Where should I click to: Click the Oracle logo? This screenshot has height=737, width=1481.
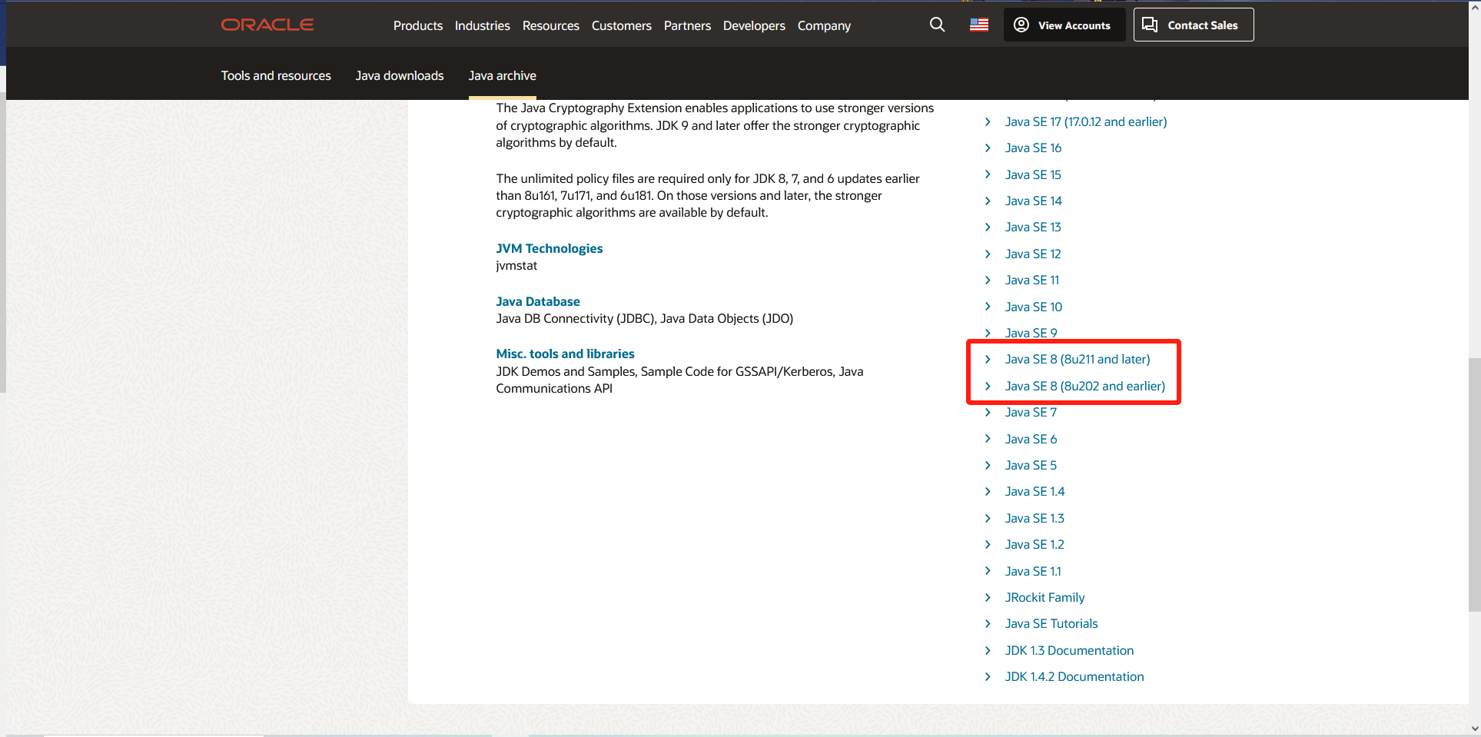pos(267,25)
